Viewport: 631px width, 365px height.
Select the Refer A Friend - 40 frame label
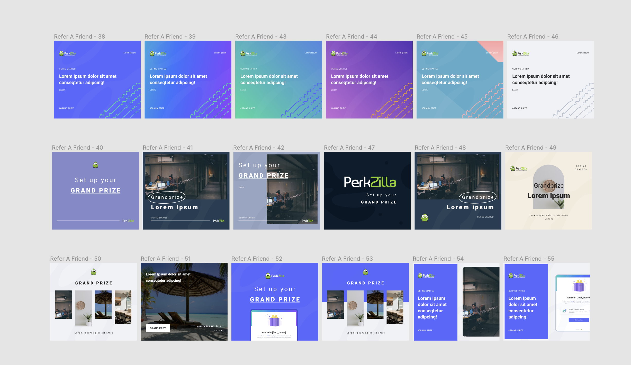[77, 148]
